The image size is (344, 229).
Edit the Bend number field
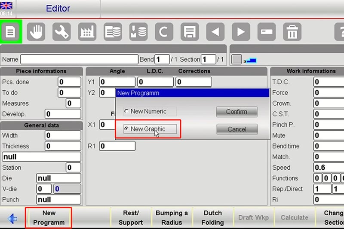162,59
